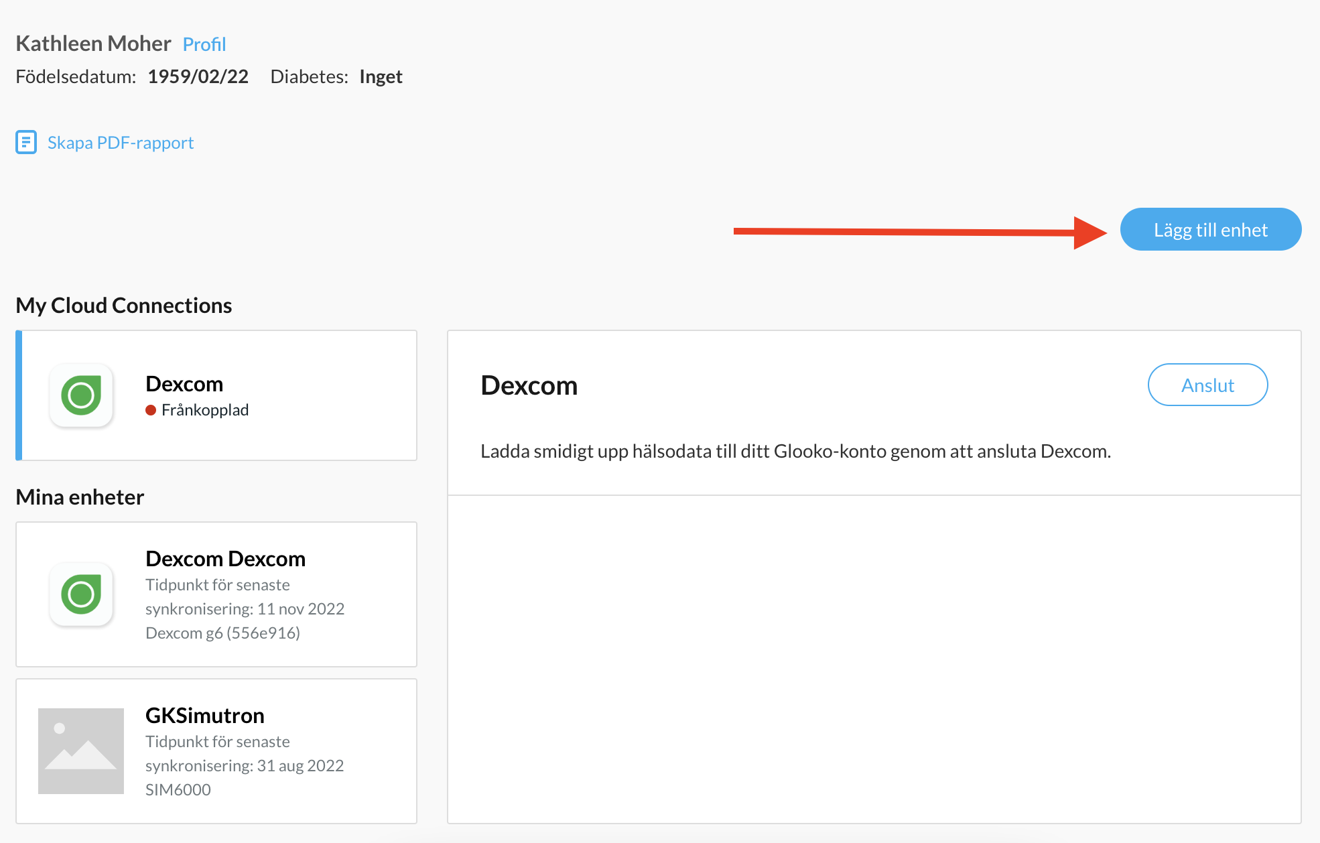
Task: Click the Födelsedatum label
Action: tap(76, 76)
